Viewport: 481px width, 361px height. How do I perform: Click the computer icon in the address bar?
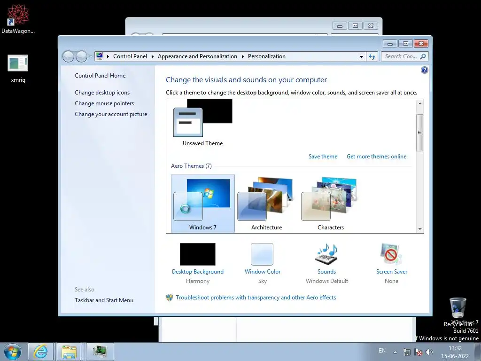[x=100, y=56]
